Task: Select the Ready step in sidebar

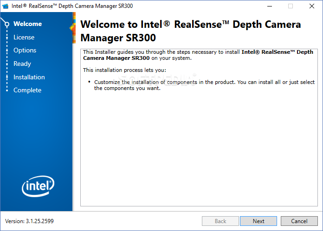Action: [22, 64]
